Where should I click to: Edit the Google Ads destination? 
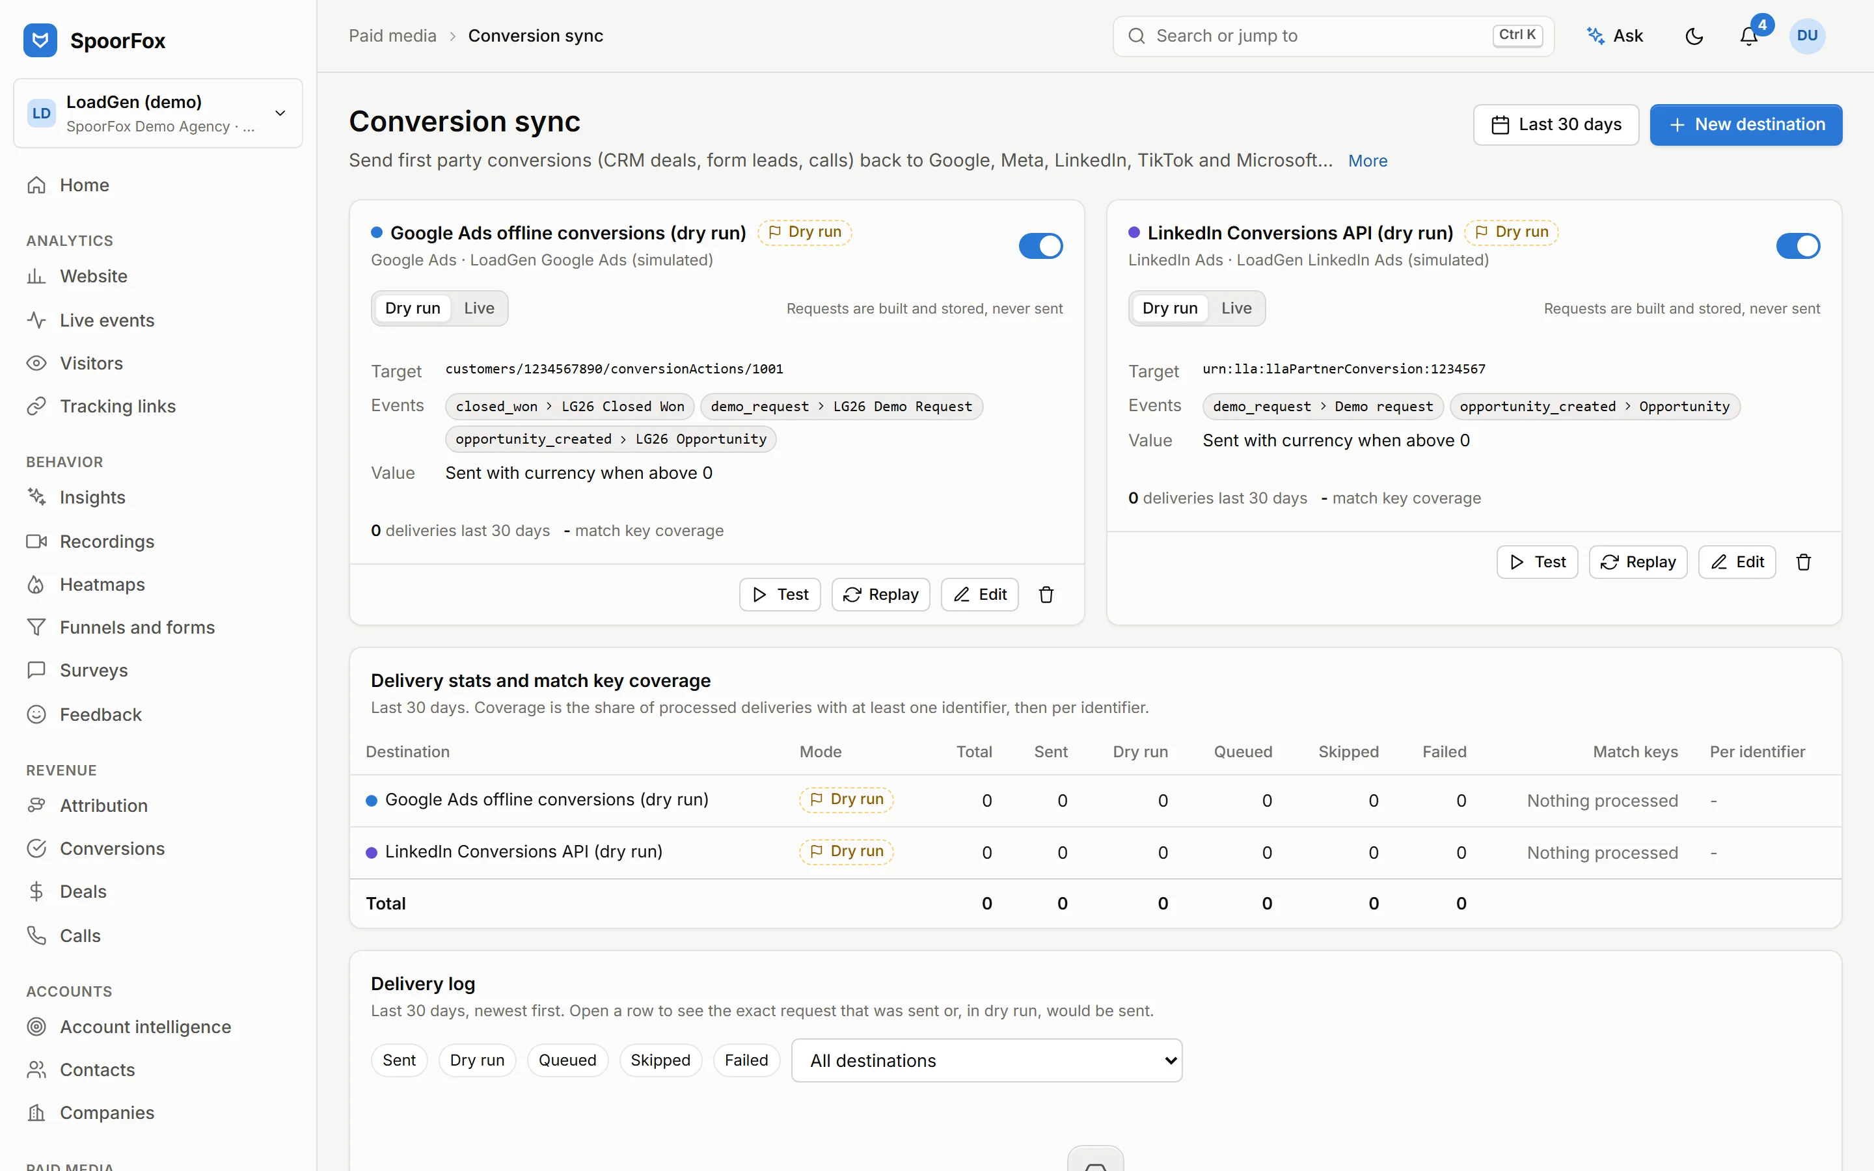[x=979, y=595]
